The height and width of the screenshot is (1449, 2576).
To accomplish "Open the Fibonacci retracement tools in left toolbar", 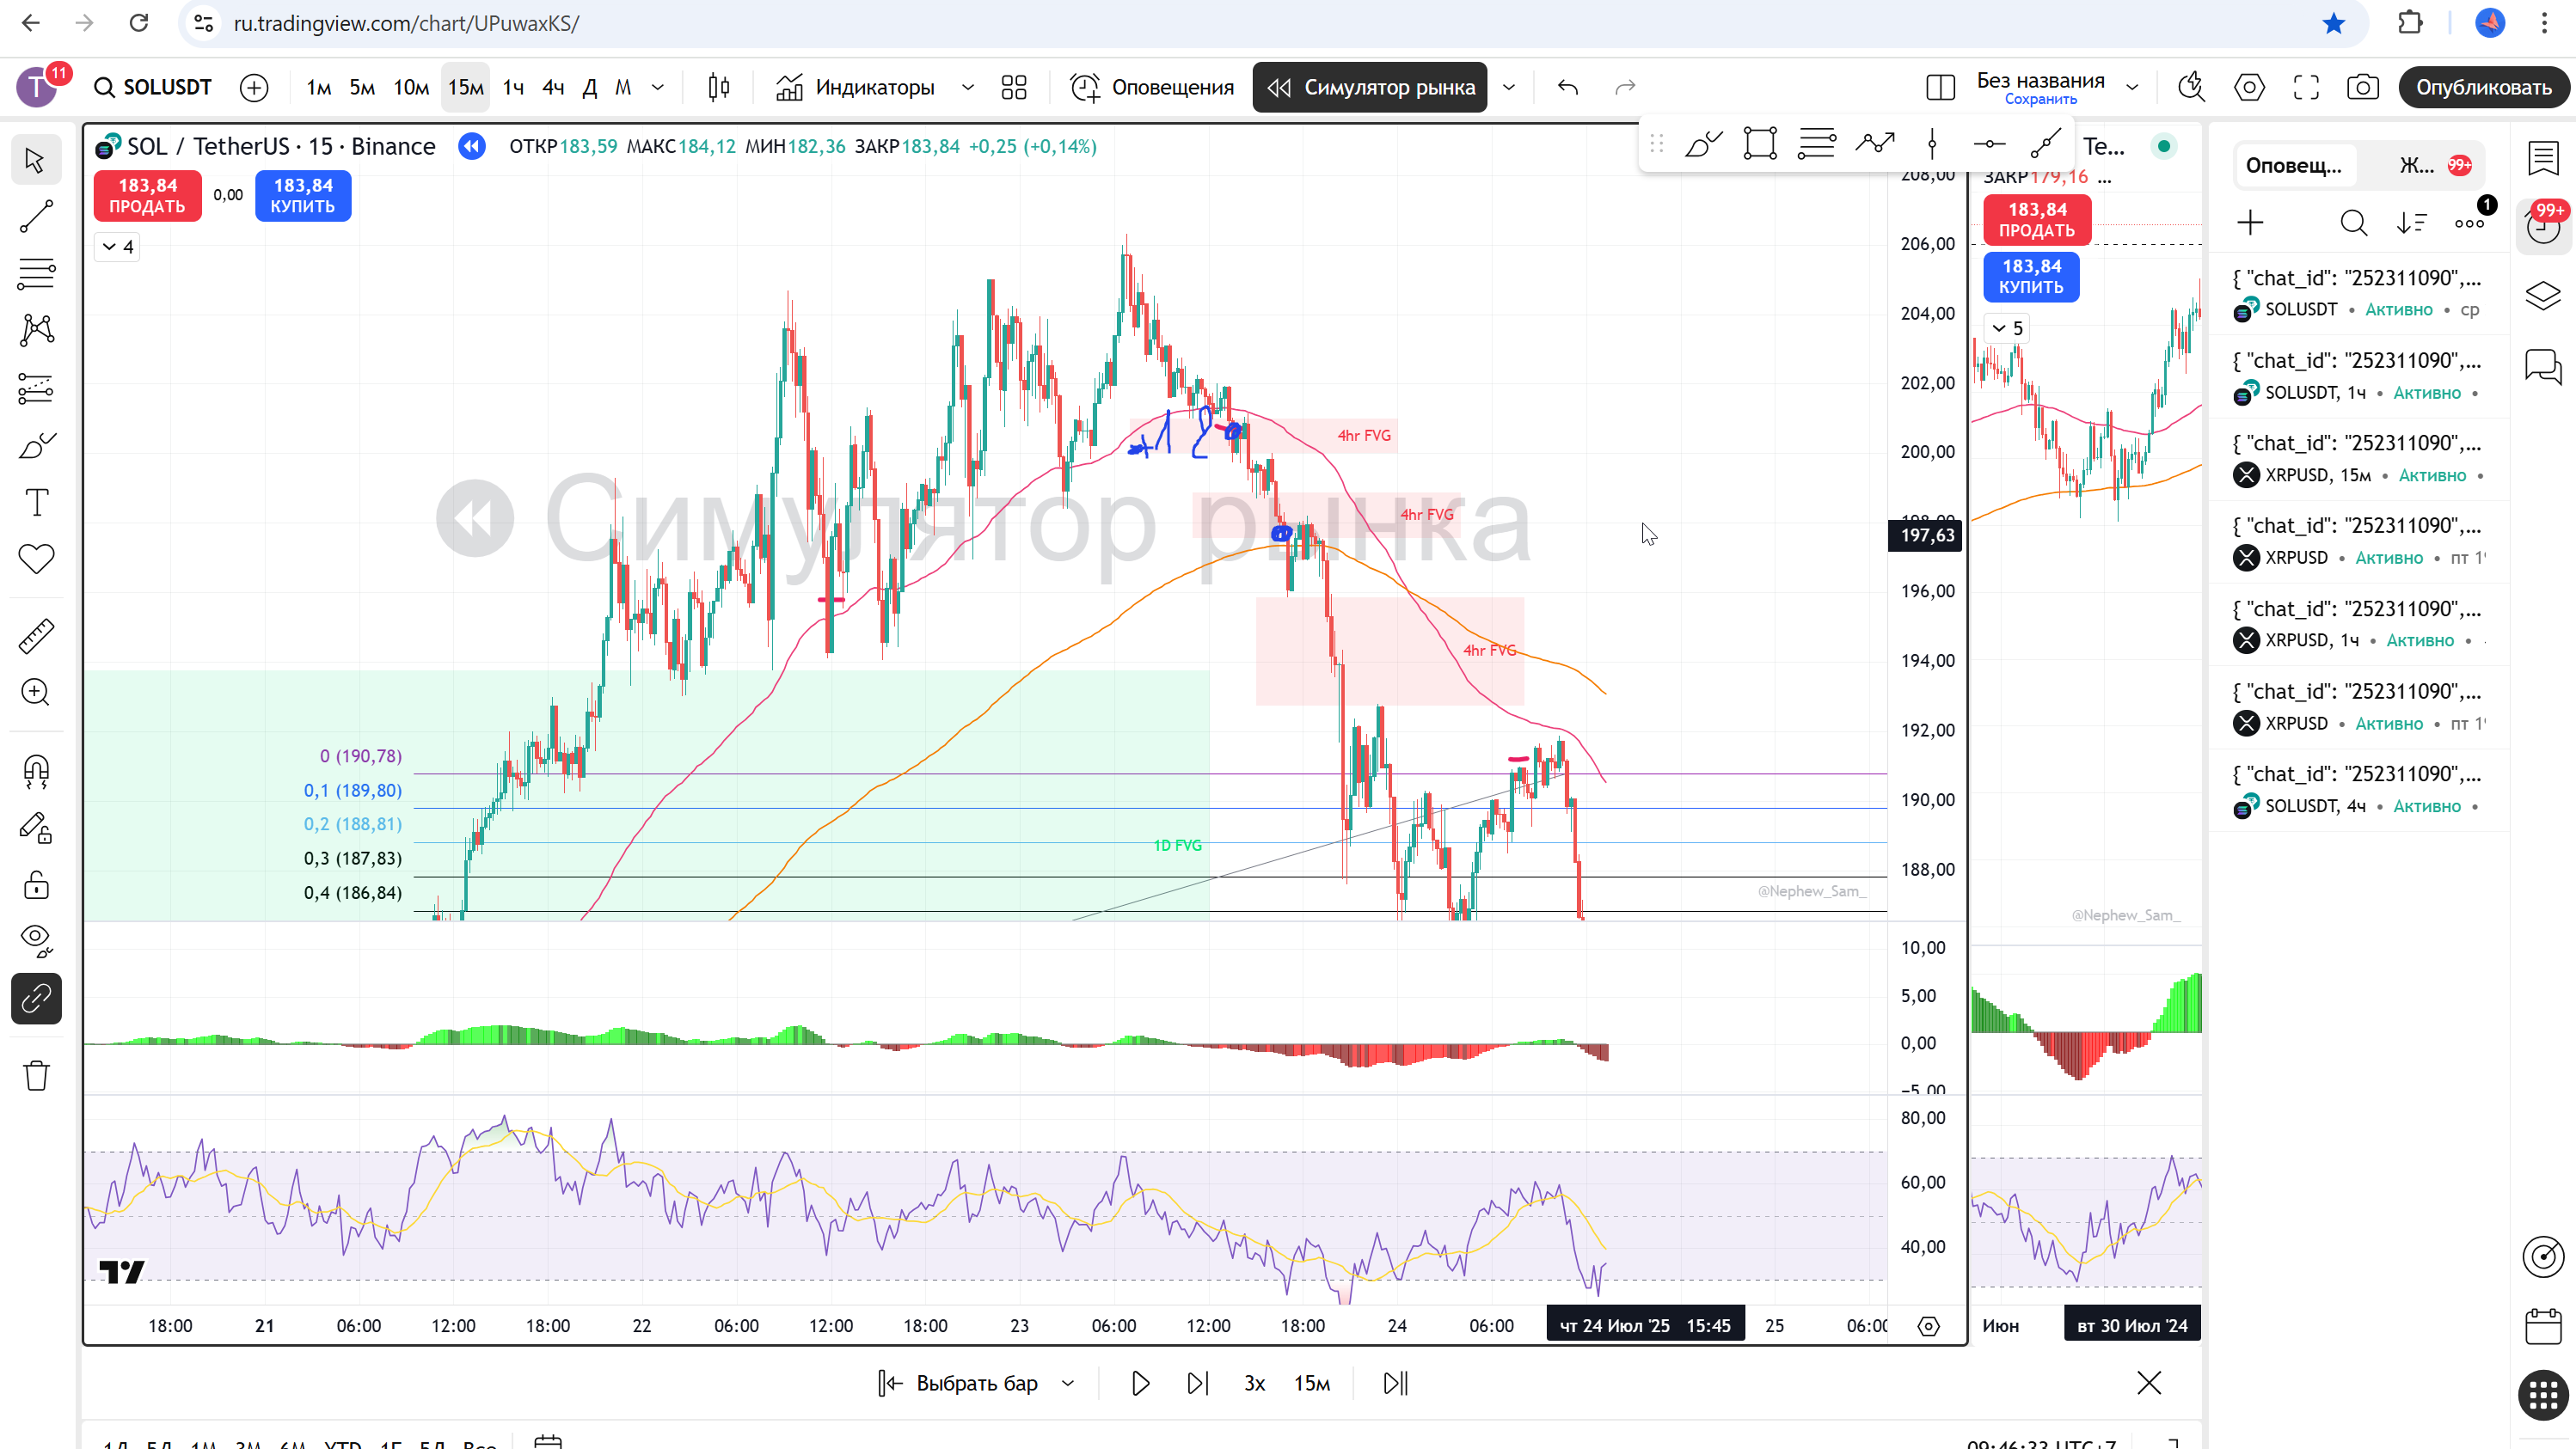I will point(36,272).
